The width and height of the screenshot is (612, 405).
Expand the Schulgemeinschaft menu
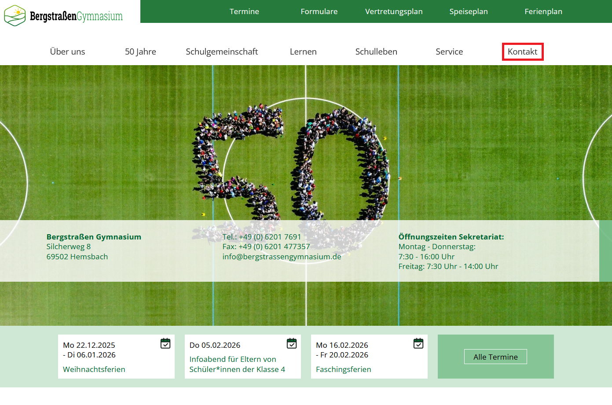pyautogui.click(x=222, y=52)
